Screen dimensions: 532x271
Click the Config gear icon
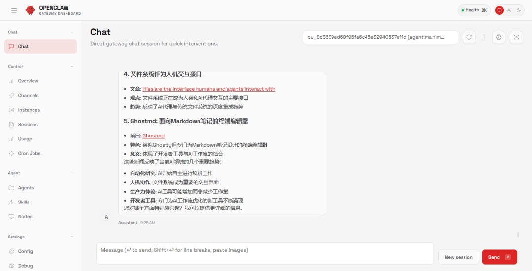coord(11,251)
